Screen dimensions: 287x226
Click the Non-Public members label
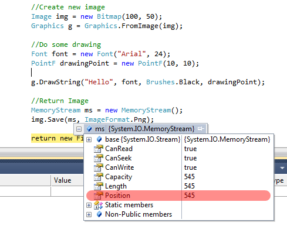139,214
